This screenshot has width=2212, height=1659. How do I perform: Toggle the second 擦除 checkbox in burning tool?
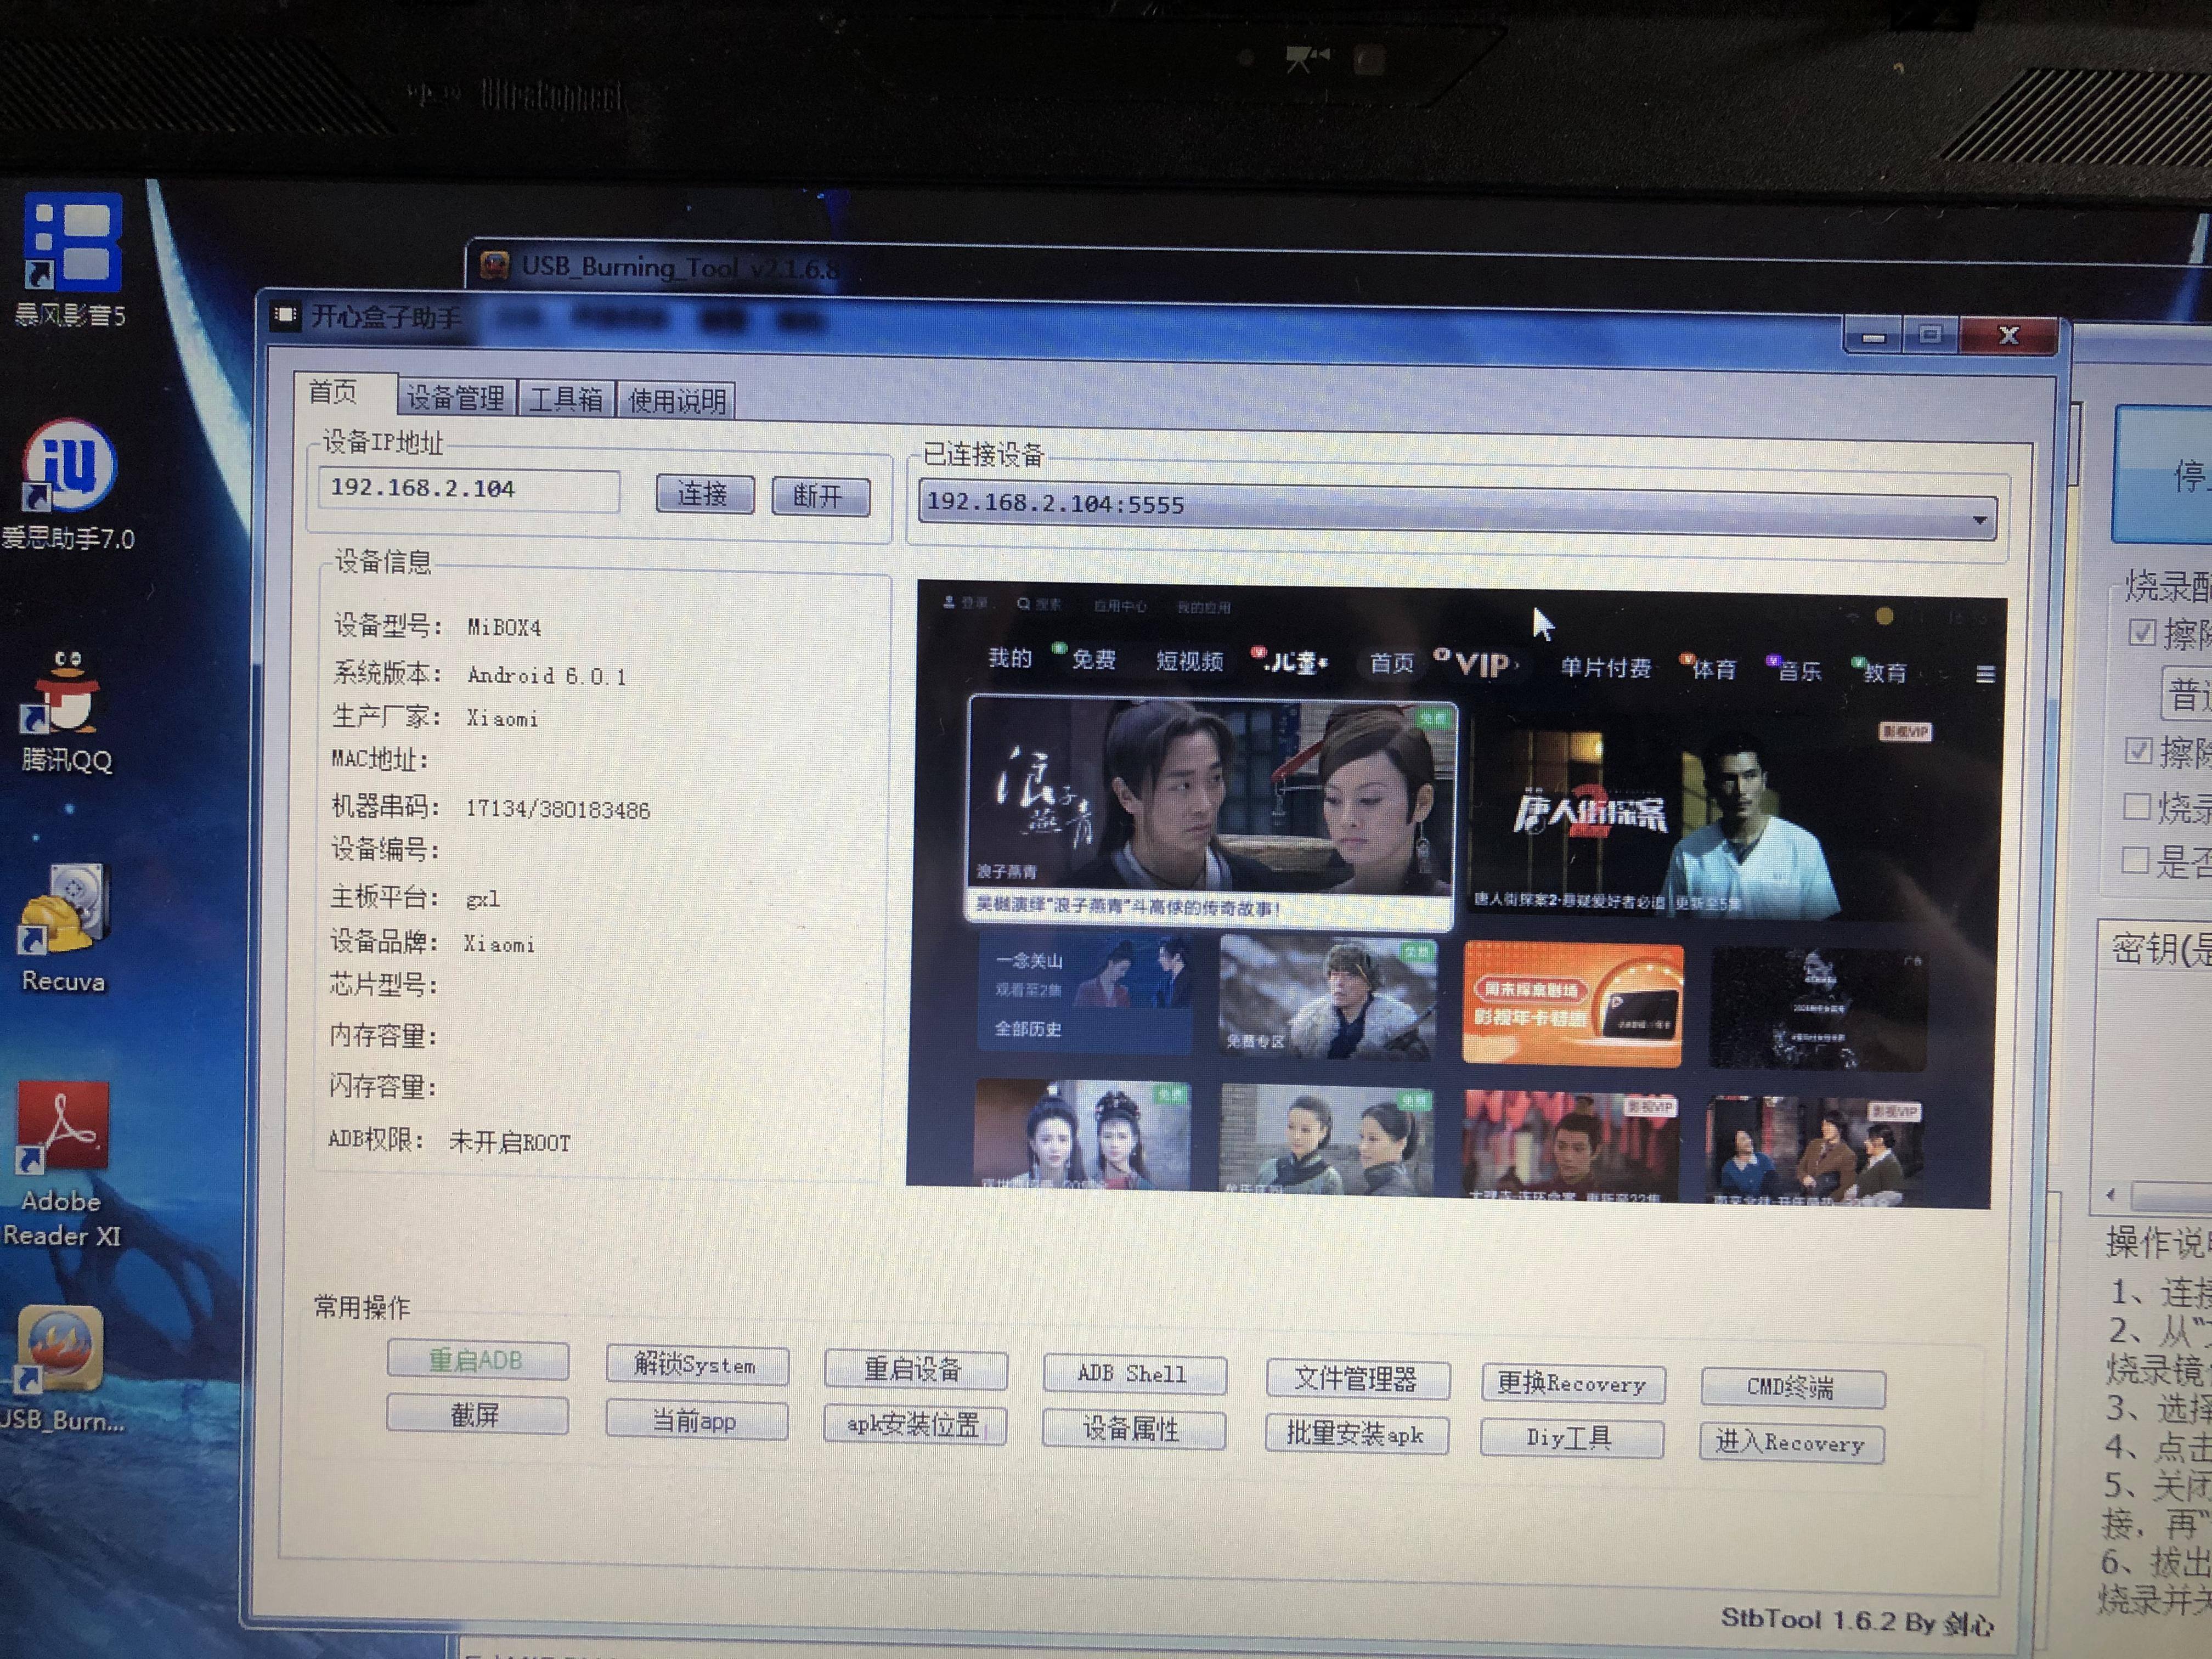pyautogui.click(x=2138, y=750)
